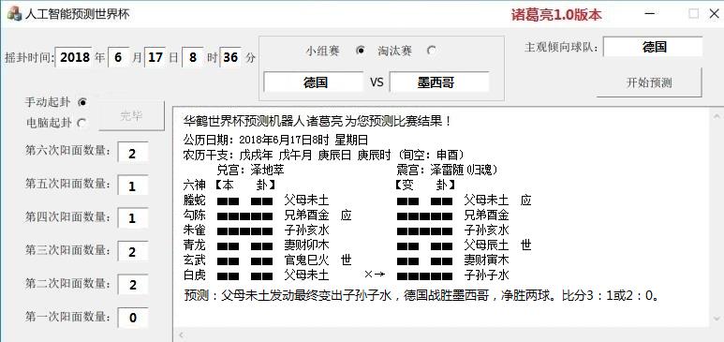Viewport: 724px width, 342px height.
Task: Click the app icon in title bar
Action: tap(14, 13)
